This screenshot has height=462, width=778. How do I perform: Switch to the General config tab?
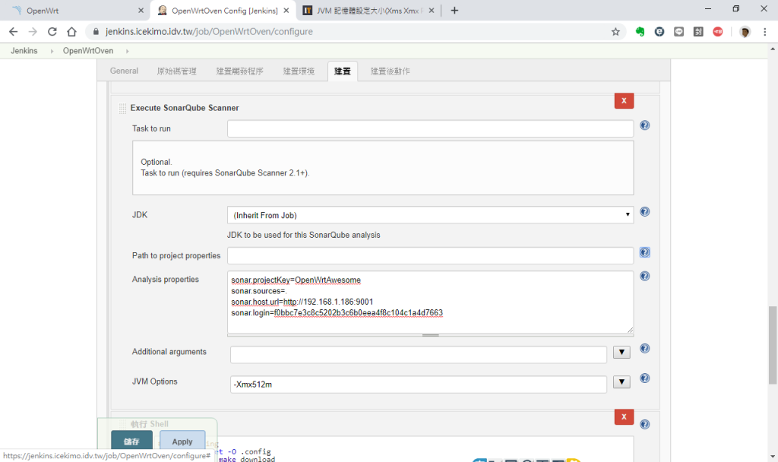[124, 71]
